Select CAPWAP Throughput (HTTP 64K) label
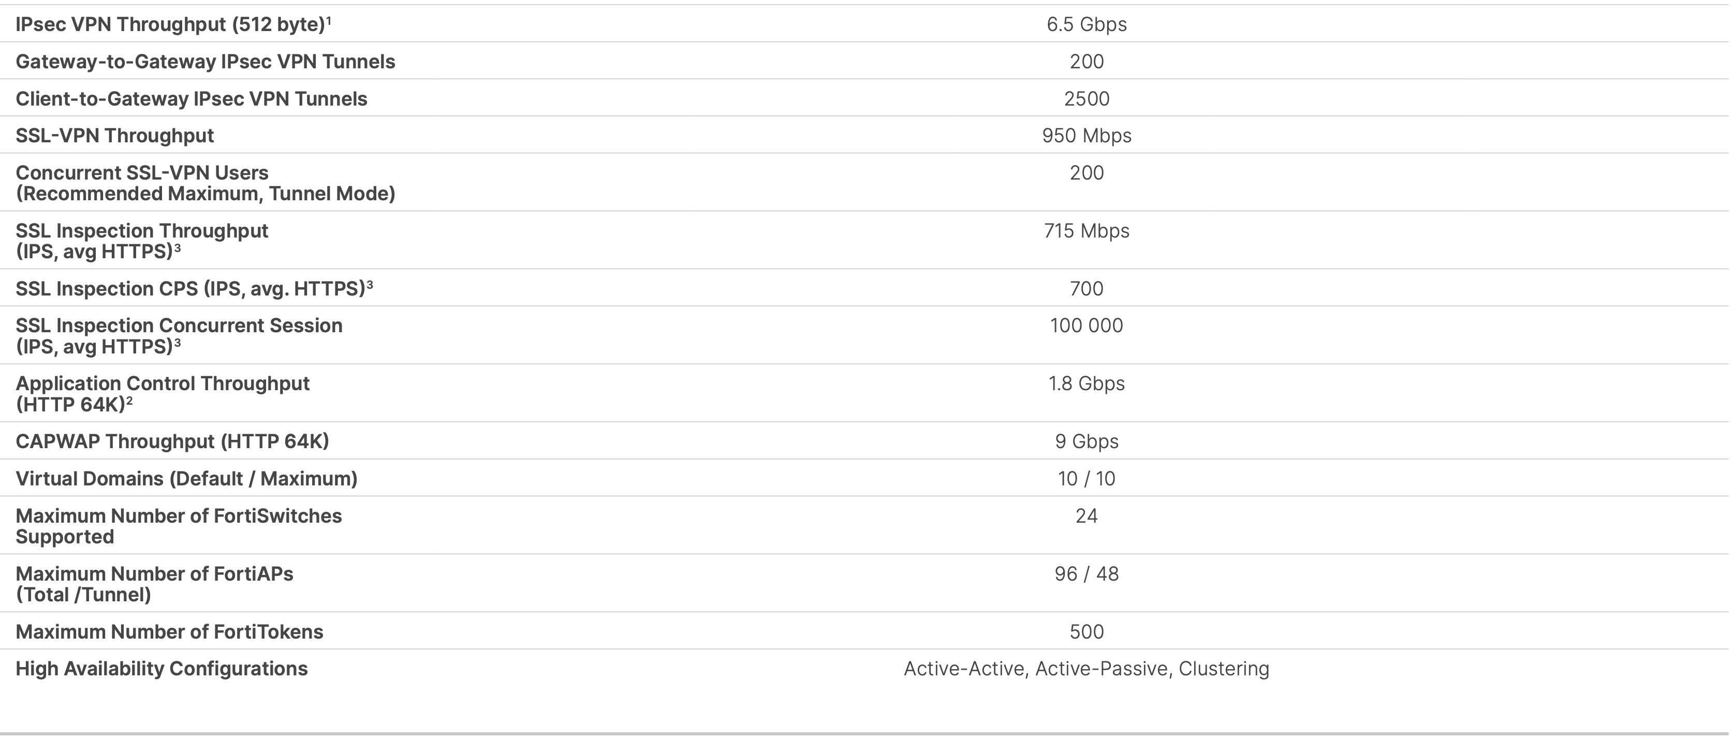This screenshot has height=739, width=1732. click(172, 441)
